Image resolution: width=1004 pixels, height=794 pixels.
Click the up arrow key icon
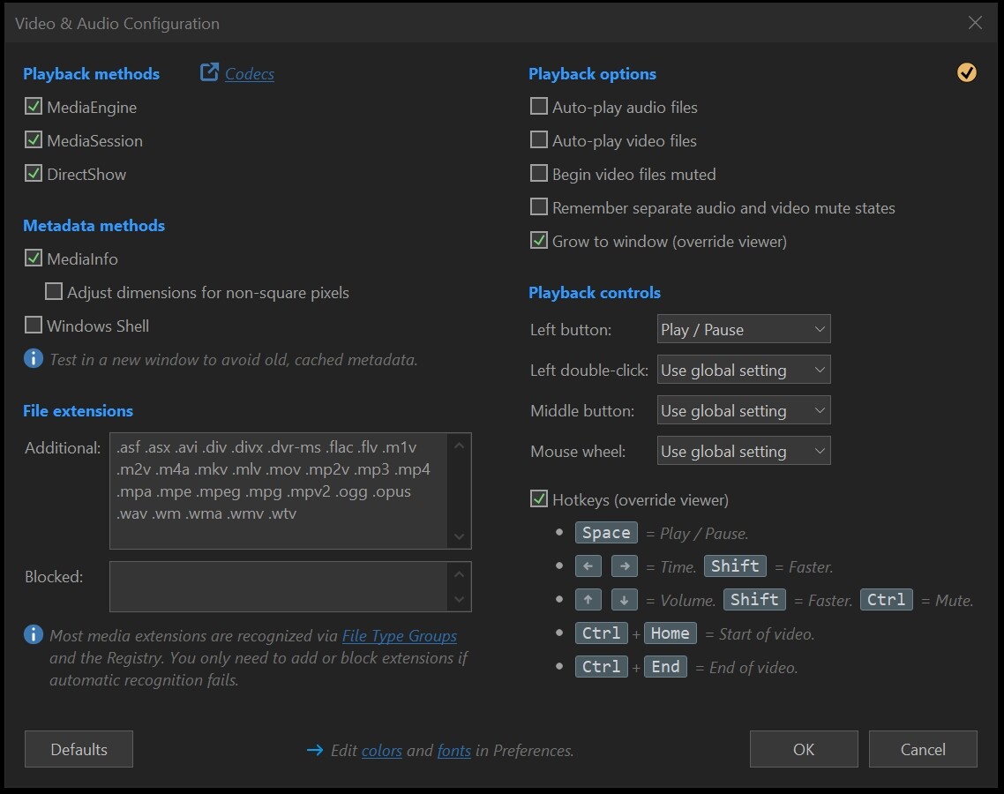[588, 600]
